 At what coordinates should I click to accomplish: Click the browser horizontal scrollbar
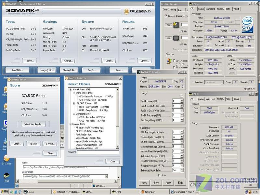[67, 181]
